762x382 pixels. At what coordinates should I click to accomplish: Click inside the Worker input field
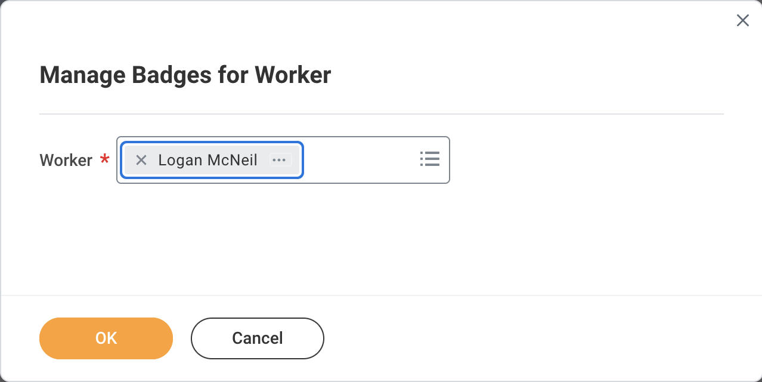tap(358, 159)
